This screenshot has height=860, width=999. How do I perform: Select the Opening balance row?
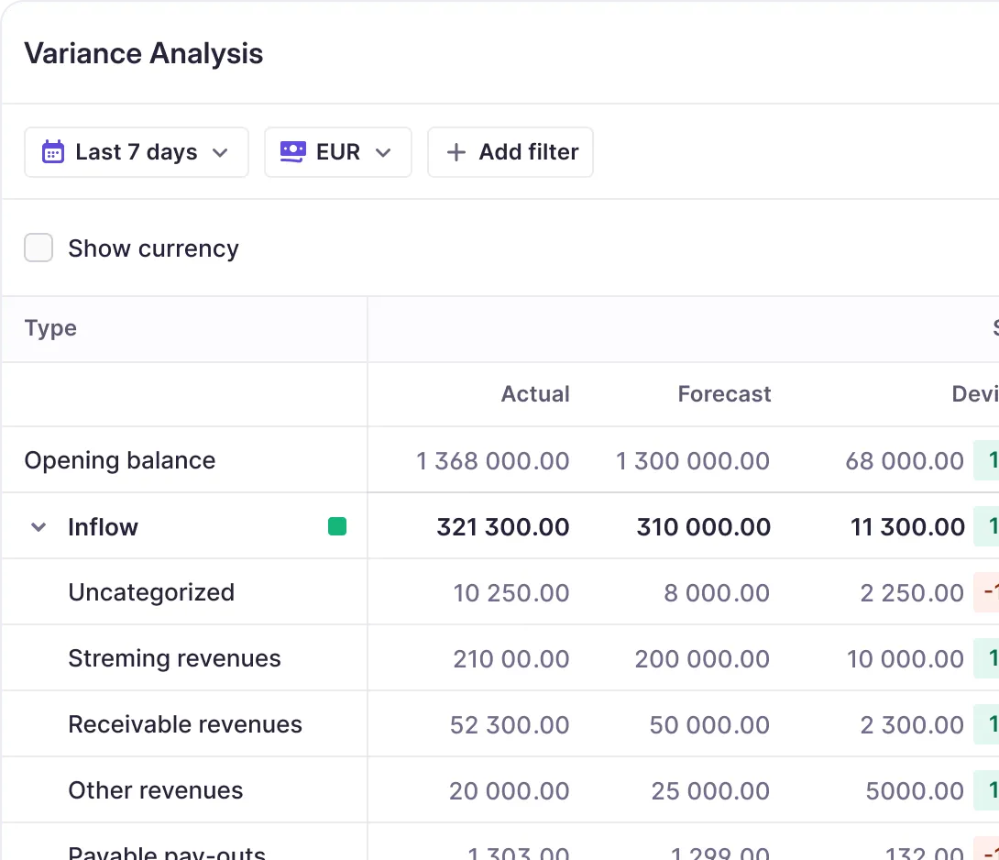tap(120, 460)
